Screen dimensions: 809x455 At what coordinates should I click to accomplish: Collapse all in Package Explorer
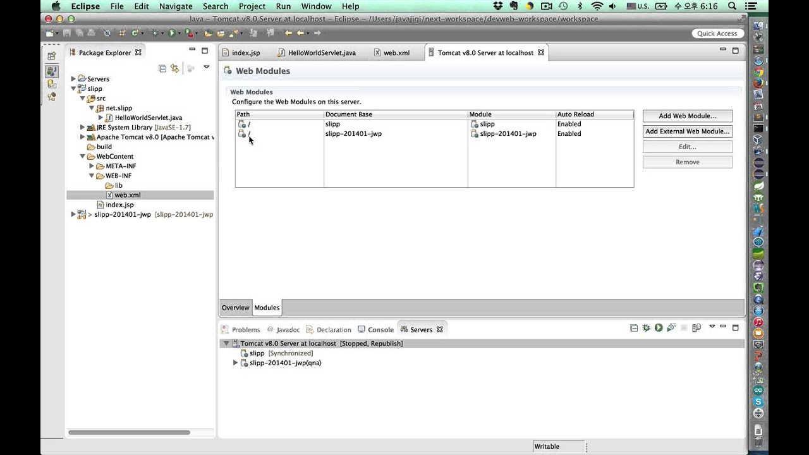click(x=162, y=68)
